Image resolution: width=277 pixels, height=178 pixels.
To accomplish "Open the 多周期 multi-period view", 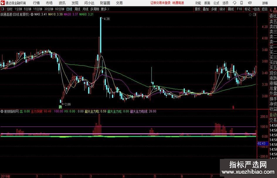I will tap(95, 9).
